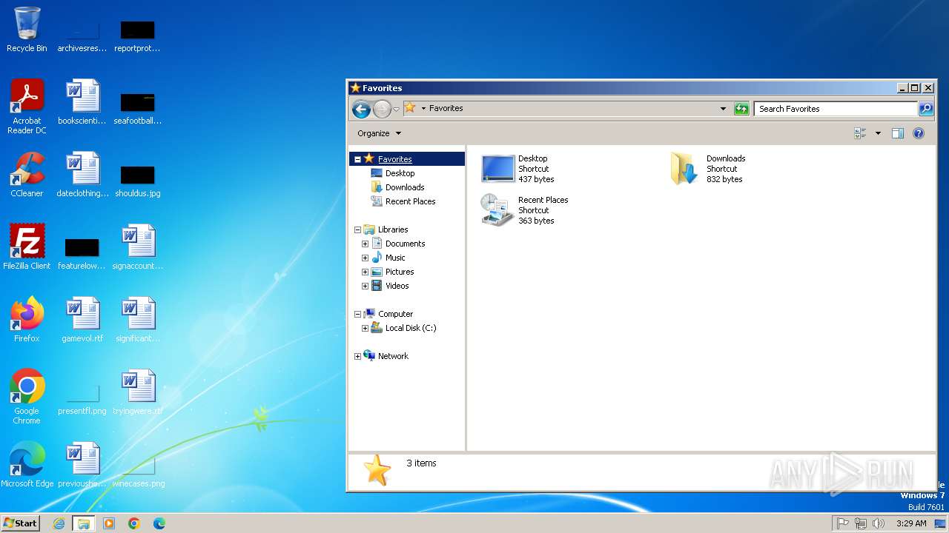The image size is (949, 533).
Task: Select the Microsoft Edge desktop icon
Action: click(x=27, y=465)
